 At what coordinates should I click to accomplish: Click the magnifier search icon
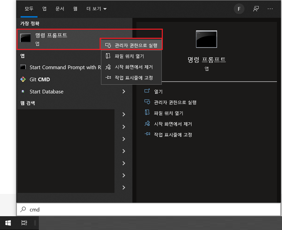point(23,209)
